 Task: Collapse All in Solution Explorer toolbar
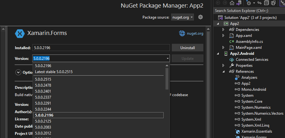tap(266, 3)
